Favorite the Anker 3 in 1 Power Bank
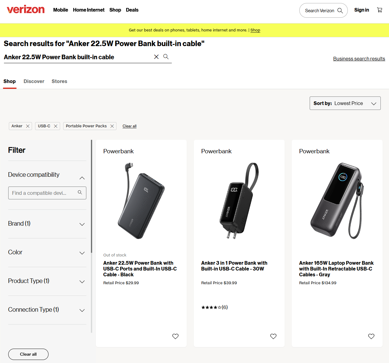389x363 pixels. click(x=273, y=336)
